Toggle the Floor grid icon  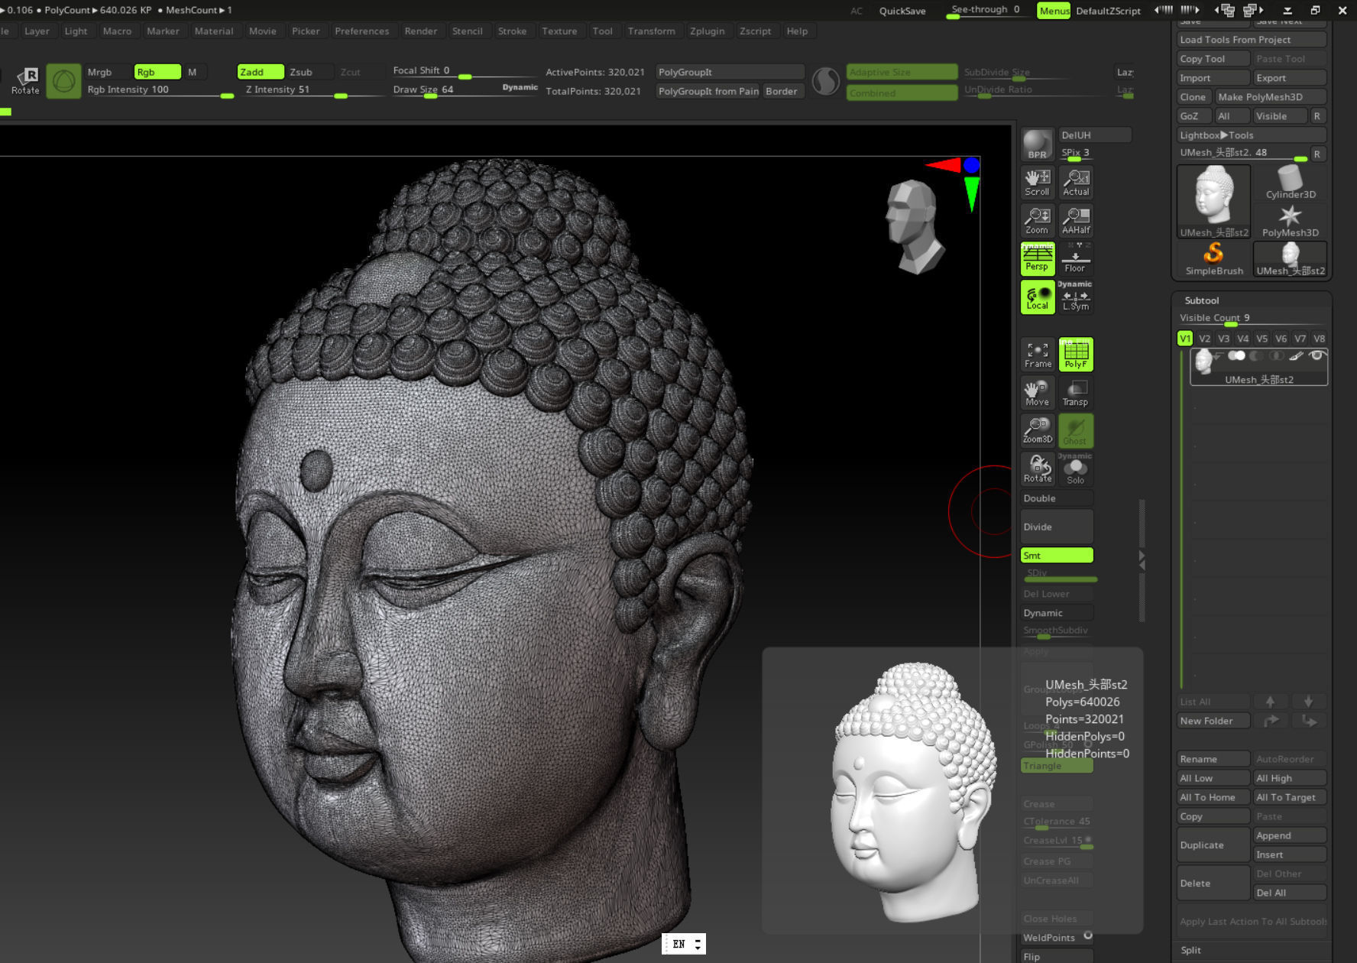click(1076, 259)
